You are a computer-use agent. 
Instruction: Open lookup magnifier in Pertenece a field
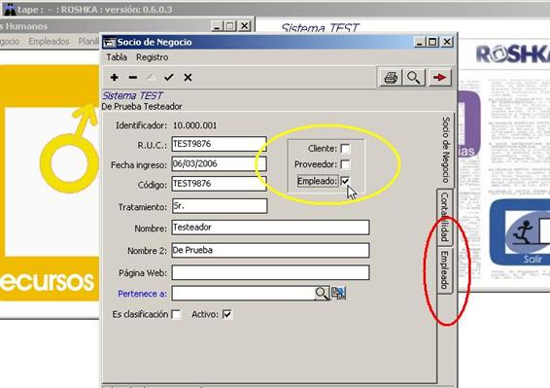tap(322, 294)
